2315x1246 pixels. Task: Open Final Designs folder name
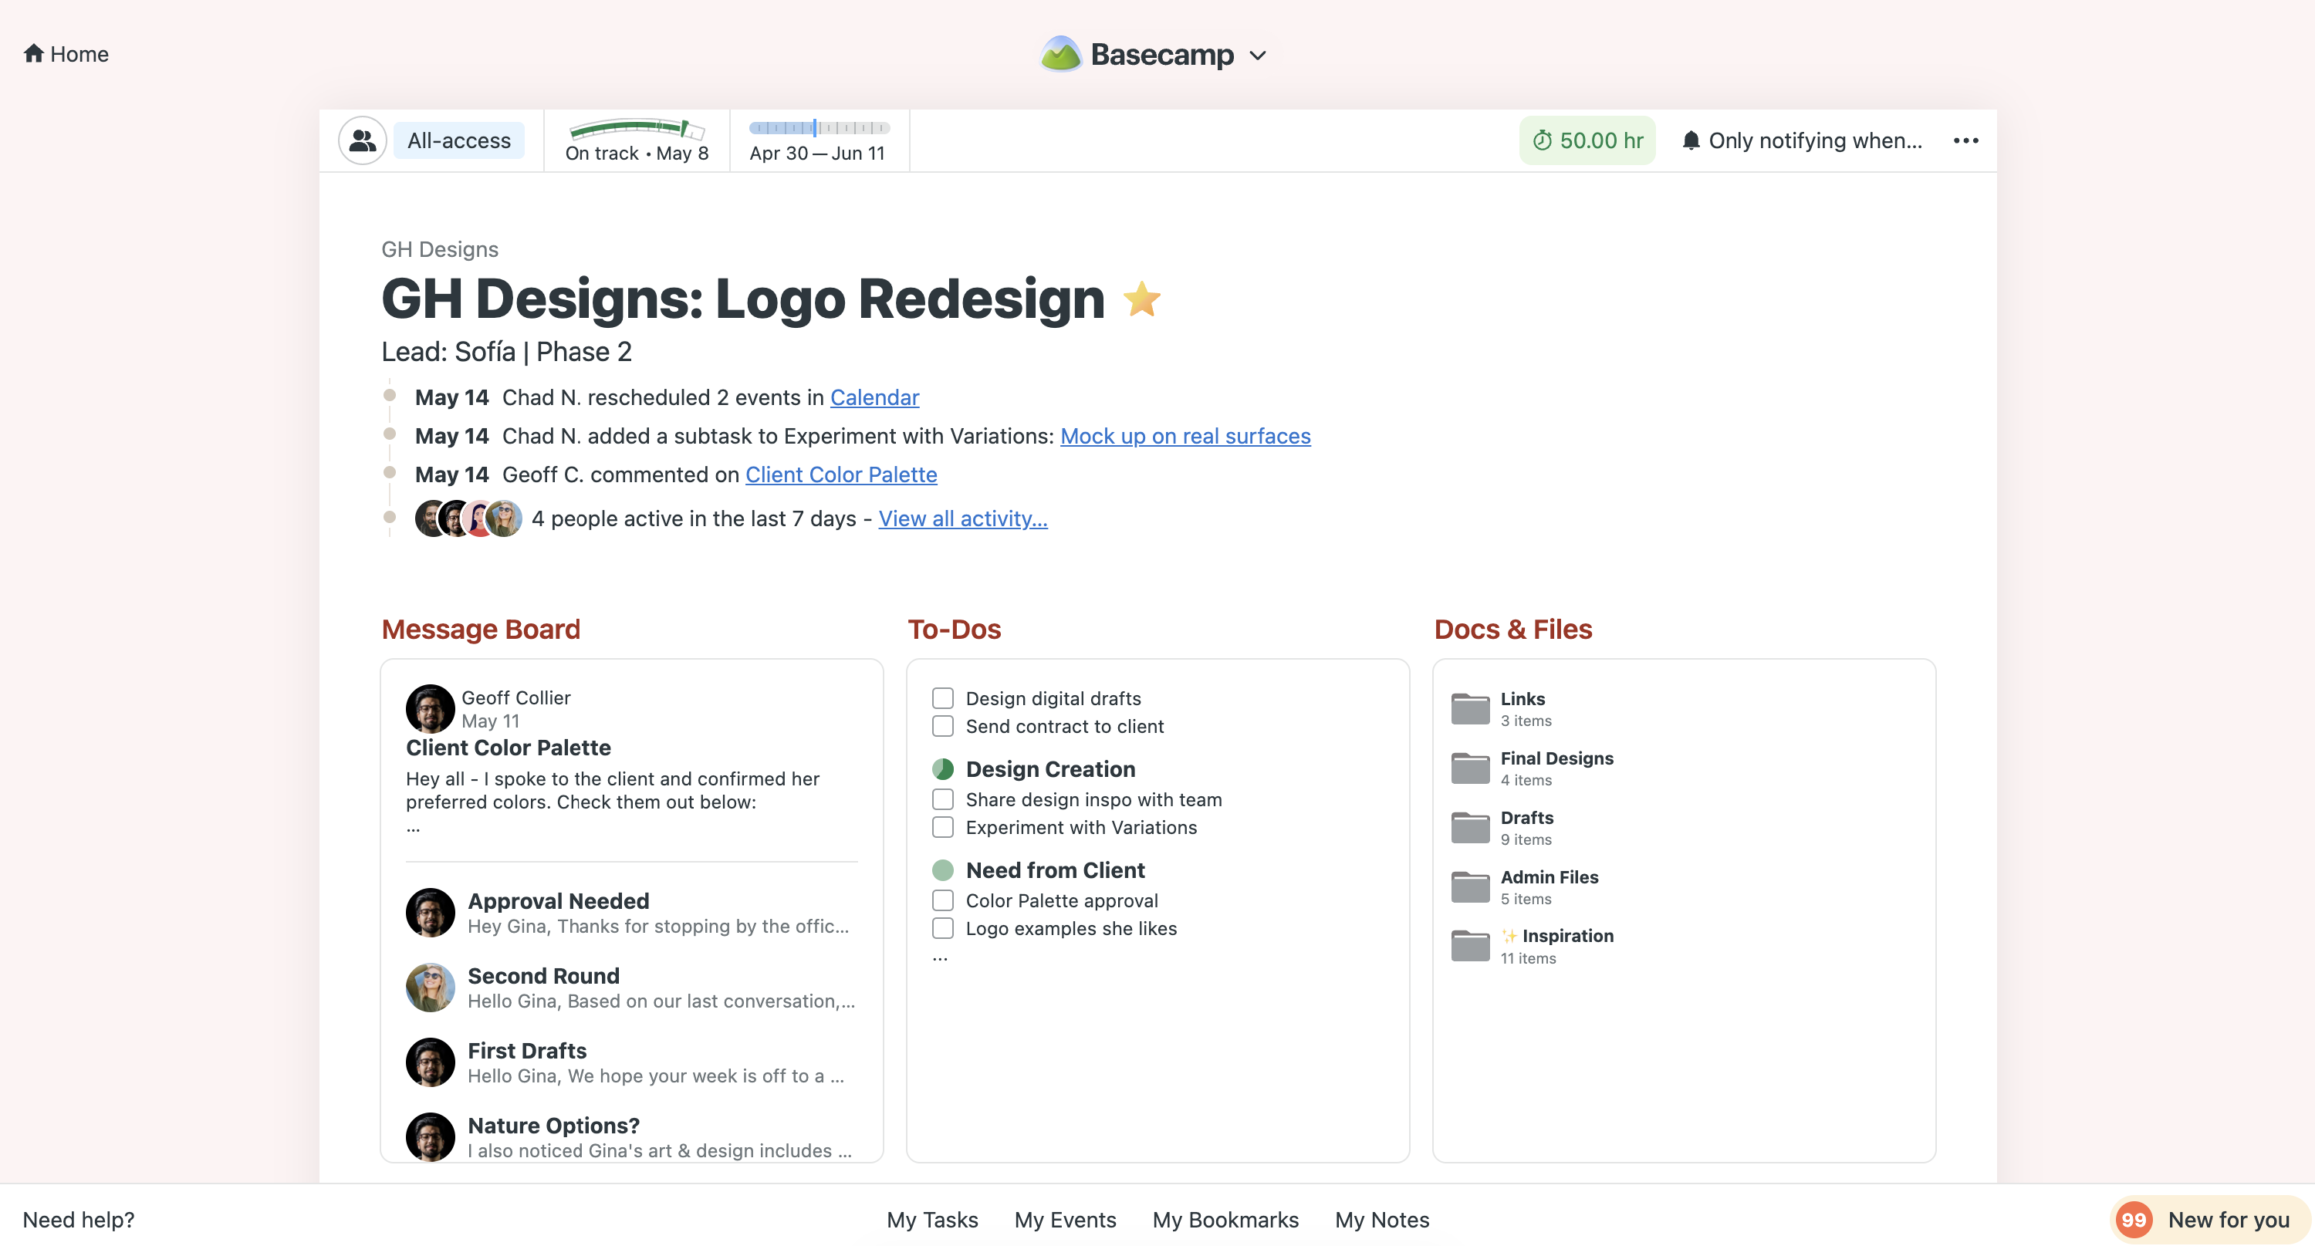1556,758
